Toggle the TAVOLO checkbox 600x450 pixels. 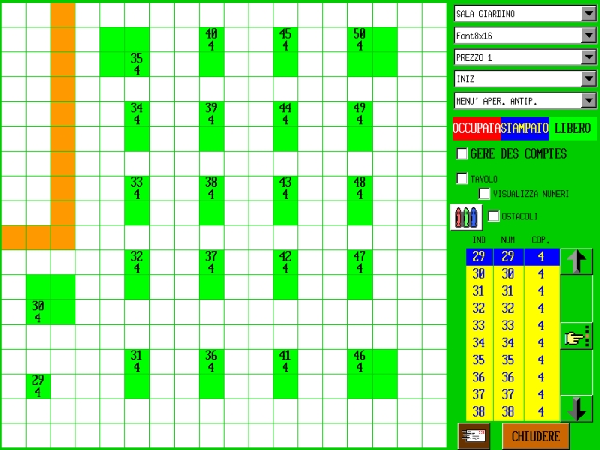tap(462, 178)
